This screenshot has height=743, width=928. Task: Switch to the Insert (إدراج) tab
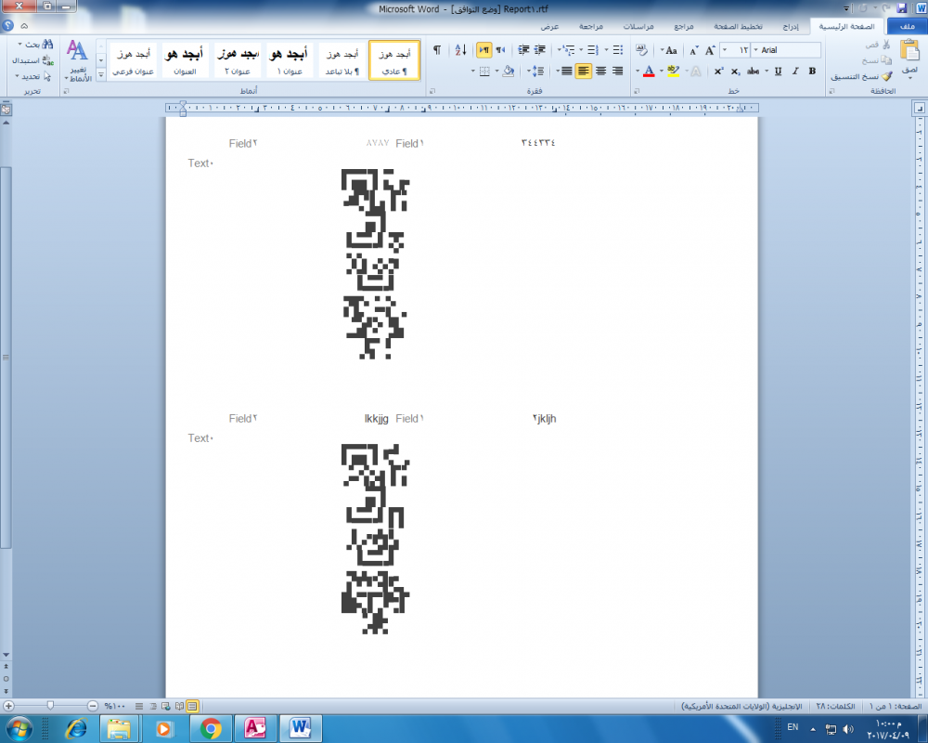pos(791,27)
